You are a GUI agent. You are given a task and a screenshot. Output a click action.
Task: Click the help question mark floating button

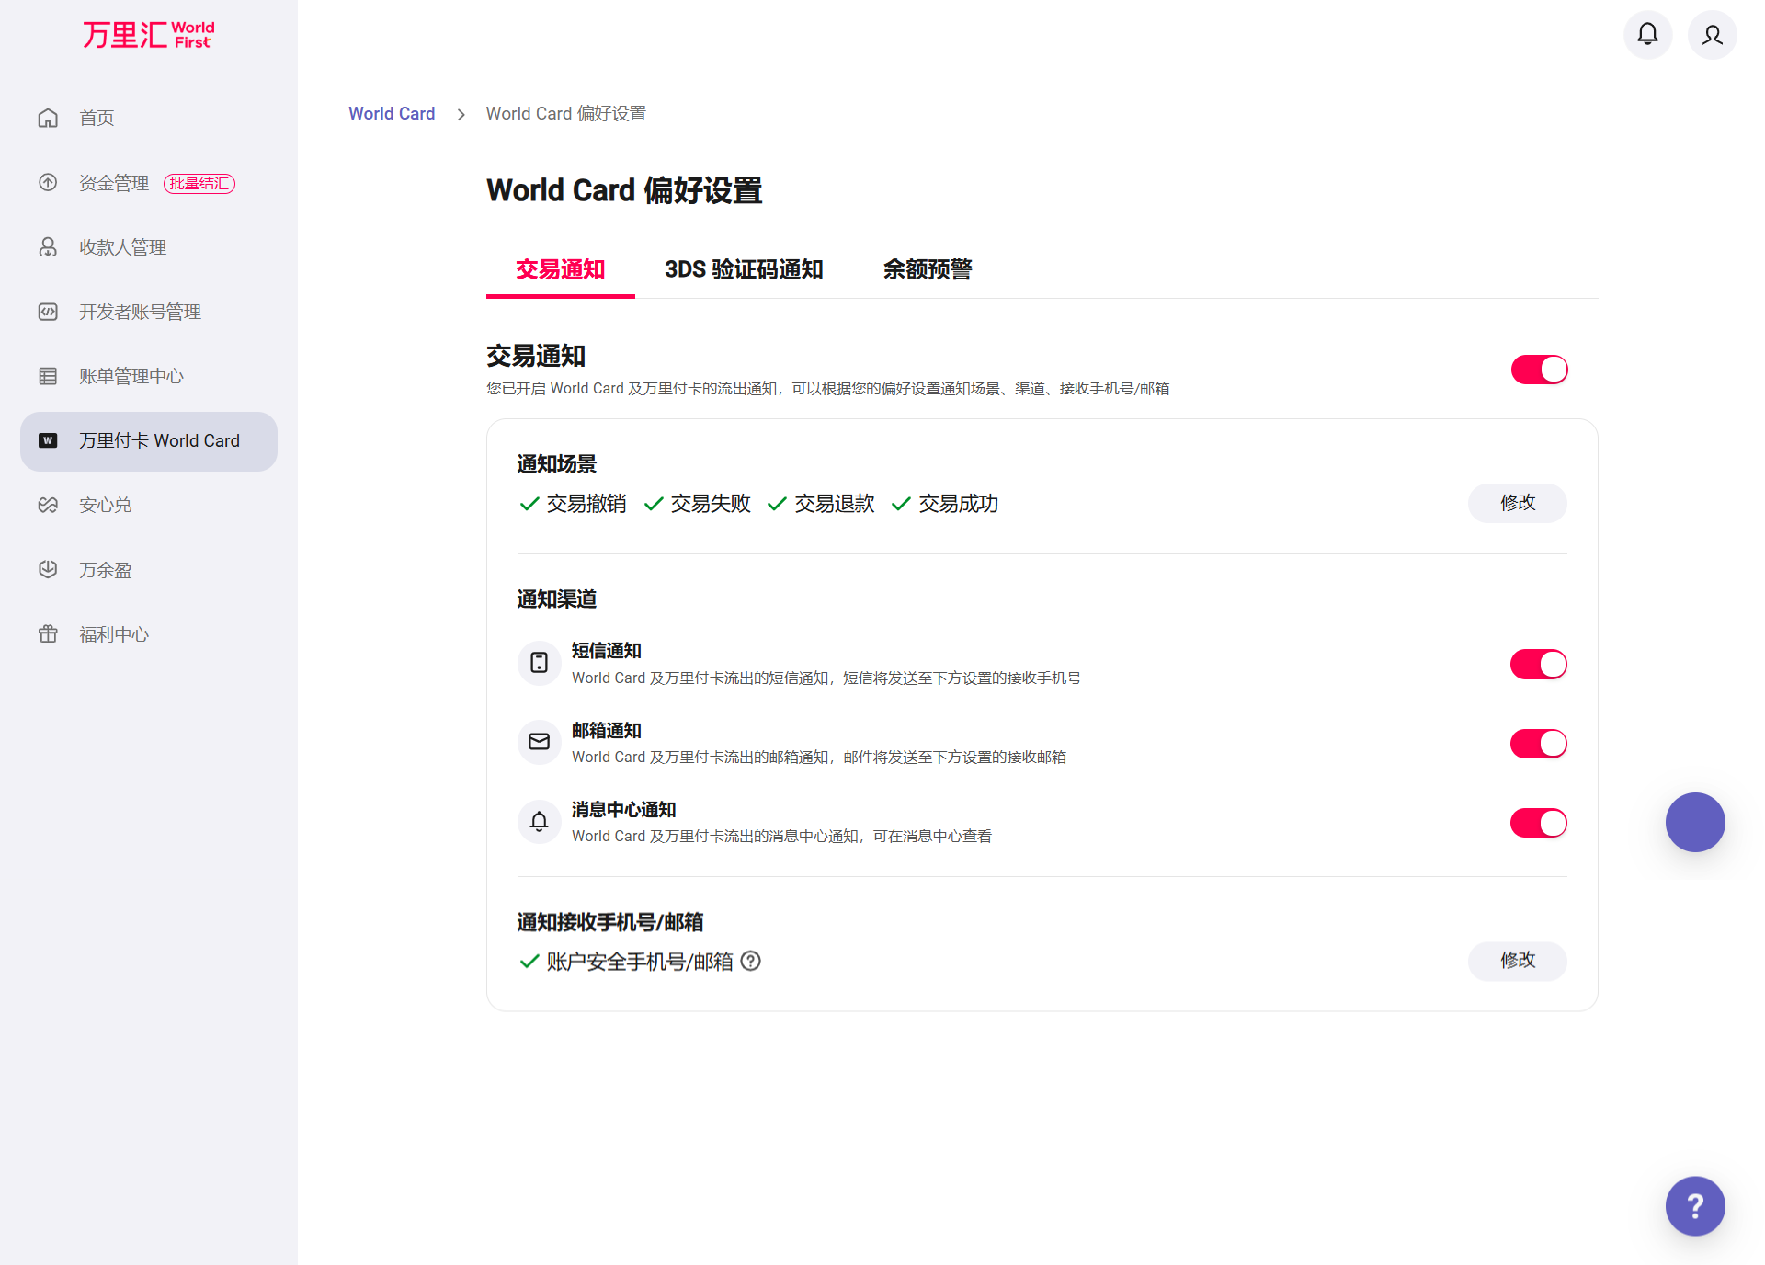[x=1694, y=1205]
